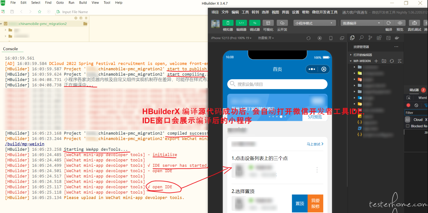
Task: Click the HBuilder X new file icon
Action: click(x=3, y=12)
